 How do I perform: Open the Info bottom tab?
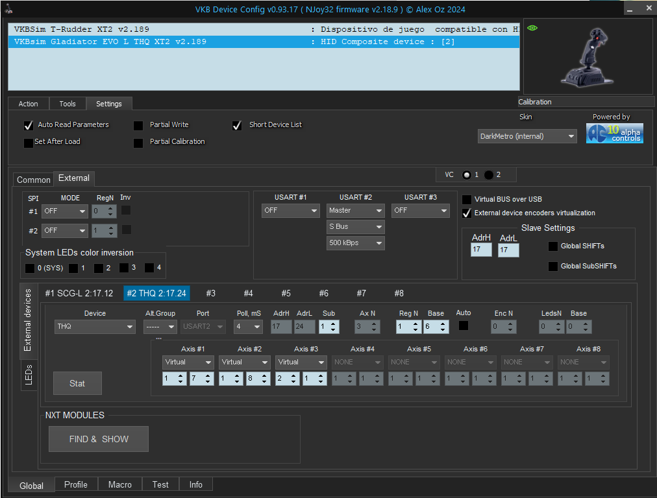195,484
